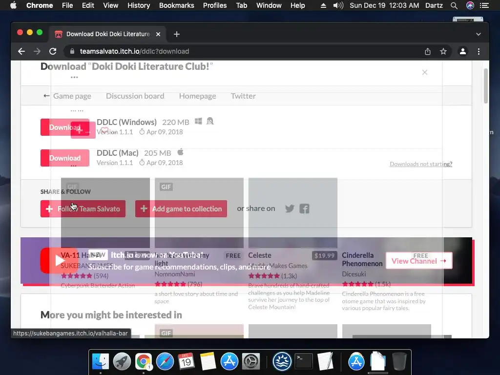Open Terminal in dock
The width and height of the screenshot is (500, 375).
[304, 362]
